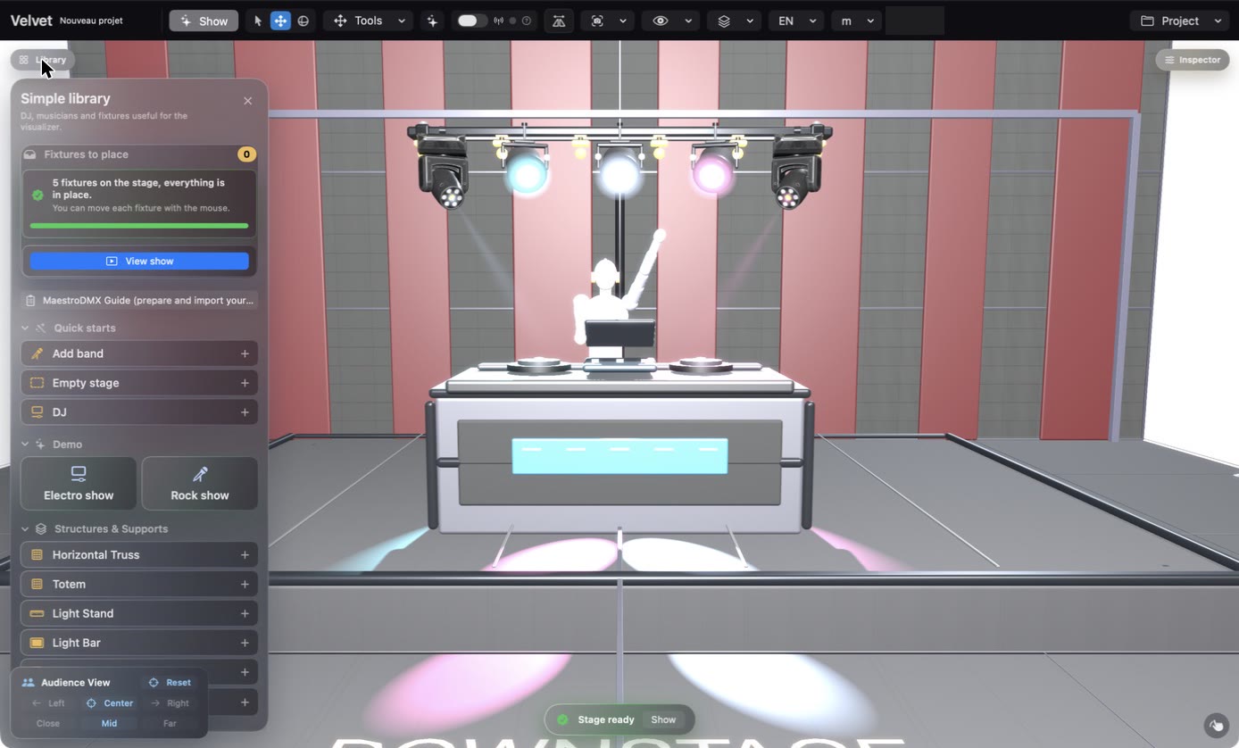The image size is (1239, 748).
Task: Open the MaestroDMX Guide link
Action: (139, 301)
